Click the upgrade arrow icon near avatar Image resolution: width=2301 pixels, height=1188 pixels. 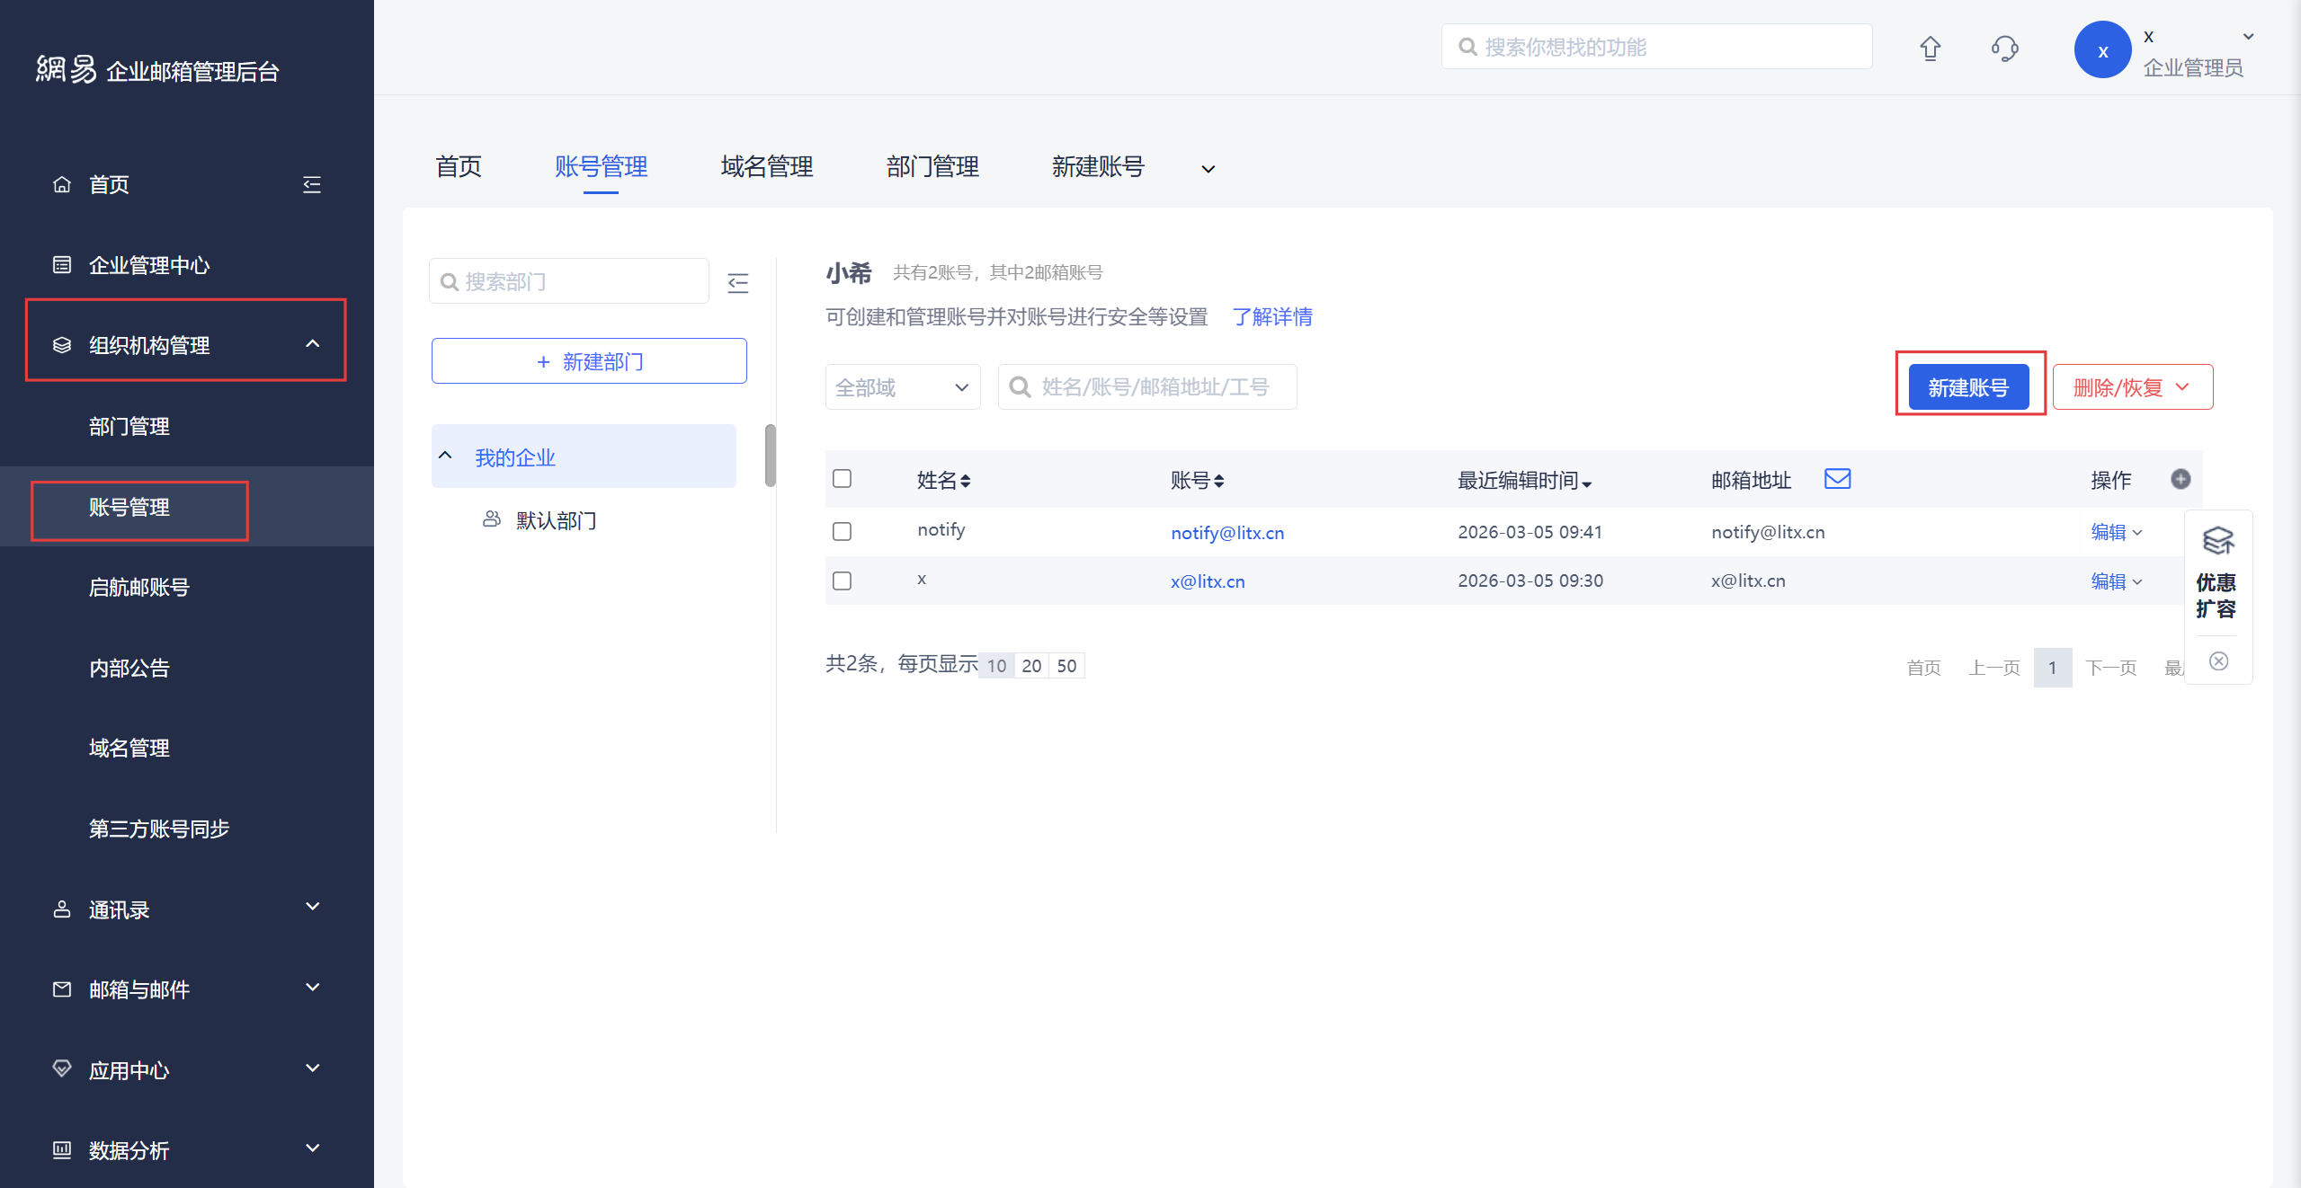point(1931,49)
